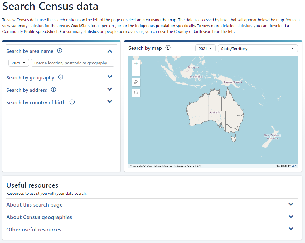Expand Other useful resources section

[291, 229]
